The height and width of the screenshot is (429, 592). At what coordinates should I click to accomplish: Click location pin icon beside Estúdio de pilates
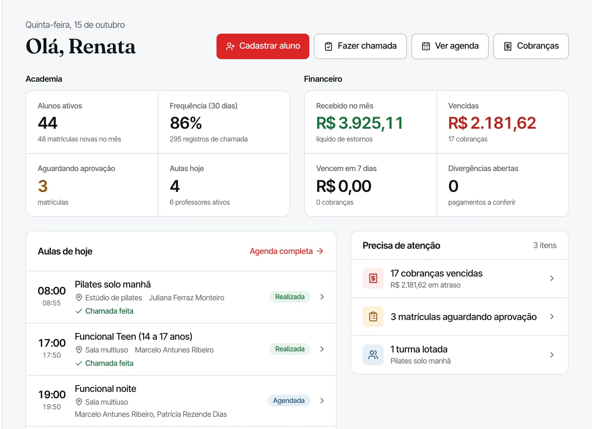(x=79, y=297)
